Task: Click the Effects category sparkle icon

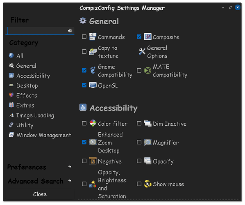Action: 11,95
